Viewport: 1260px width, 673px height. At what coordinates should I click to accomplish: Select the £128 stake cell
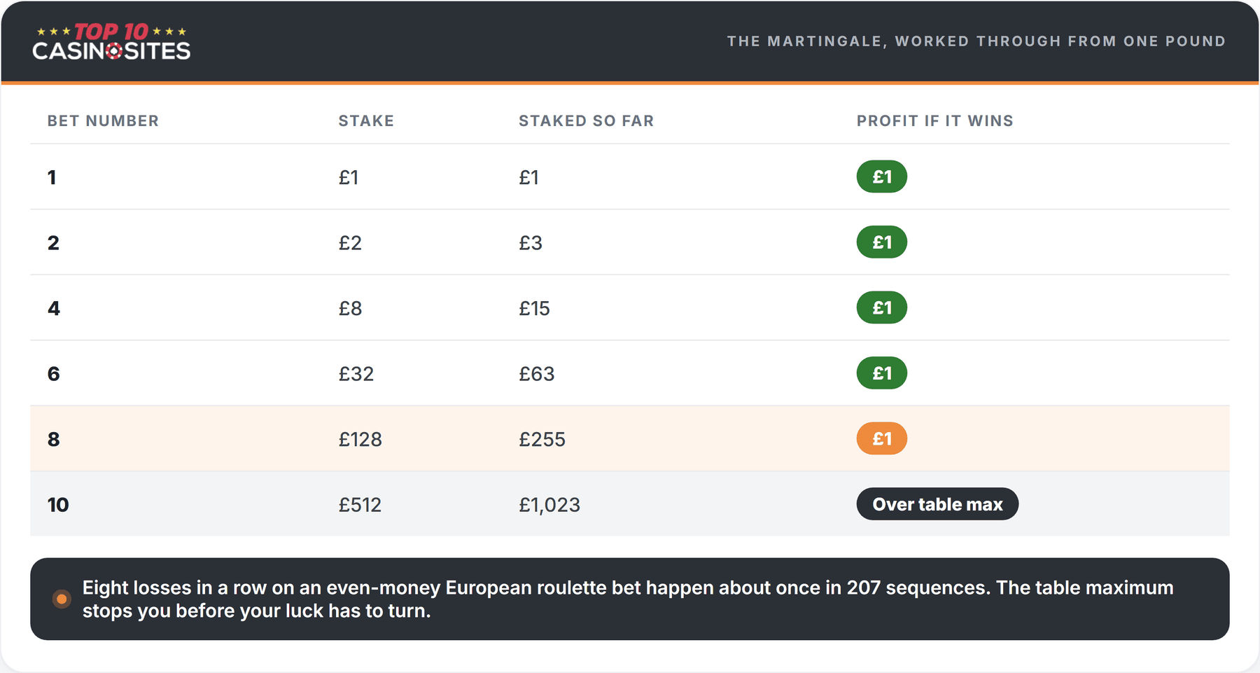coord(360,439)
